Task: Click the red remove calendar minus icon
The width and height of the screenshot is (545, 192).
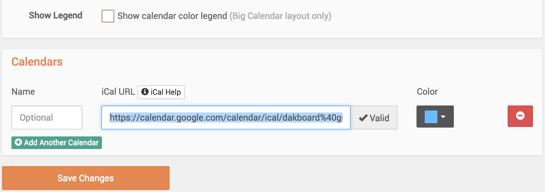Action: (x=520, y=116)
